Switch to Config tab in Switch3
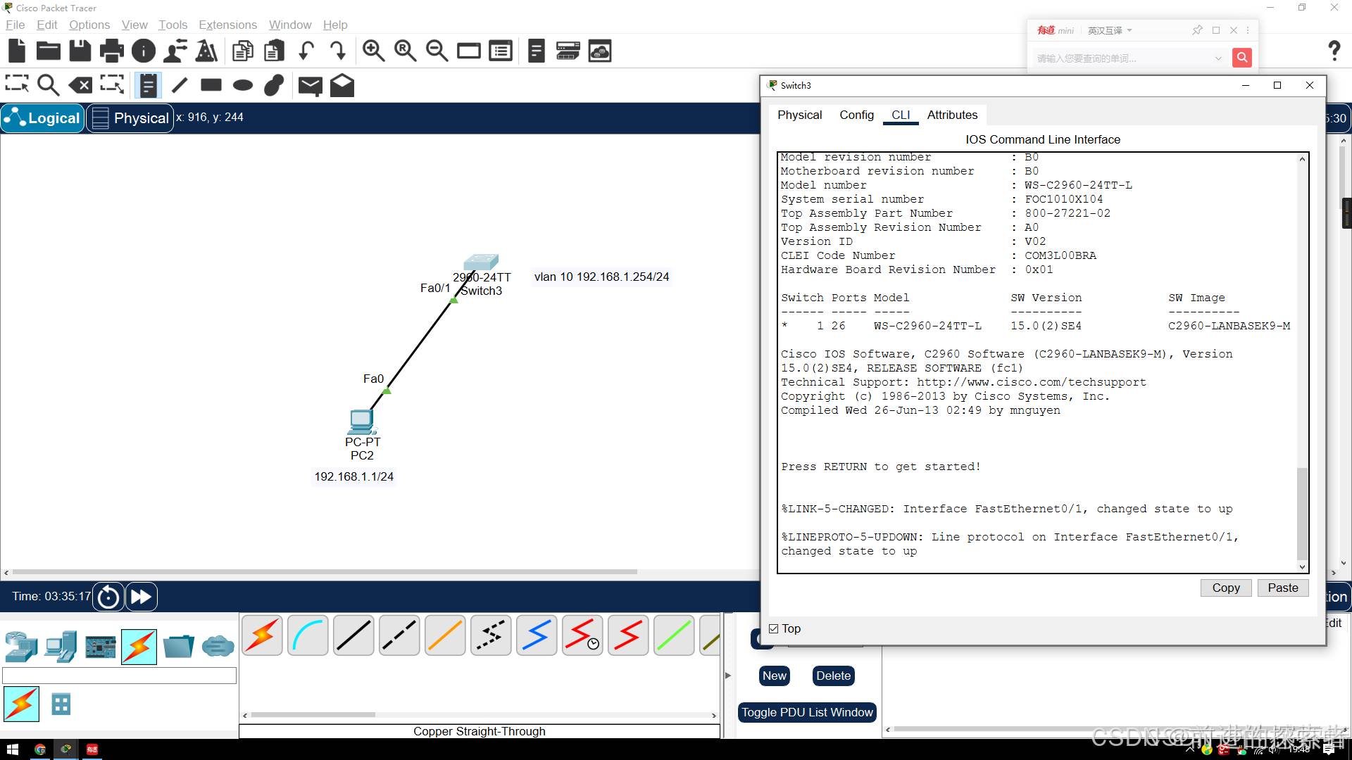This screenshot has height=760, width=1352. (x=856, y=115)
